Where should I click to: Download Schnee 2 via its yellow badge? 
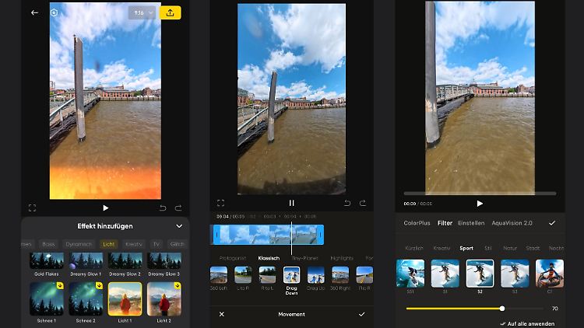click(99, 285)
